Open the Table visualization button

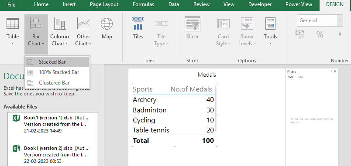(13, 31)
